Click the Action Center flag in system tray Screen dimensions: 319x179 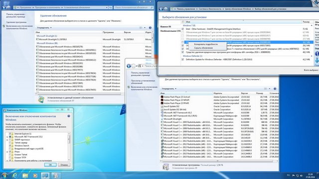click(294, 176)
